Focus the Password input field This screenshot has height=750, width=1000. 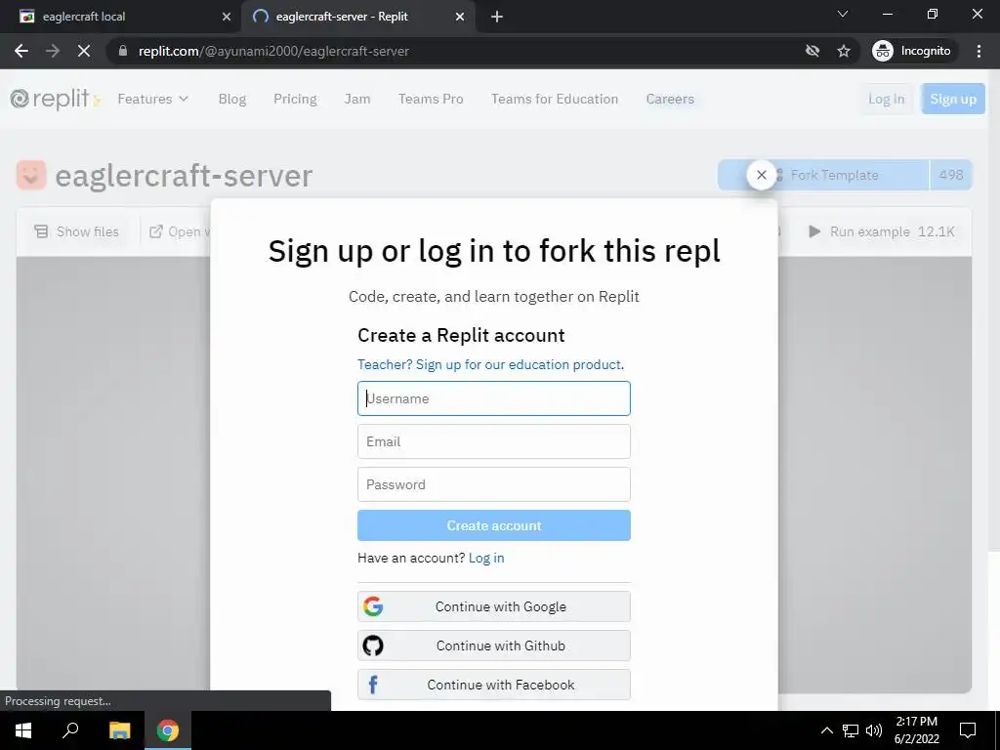coord(493,484)
